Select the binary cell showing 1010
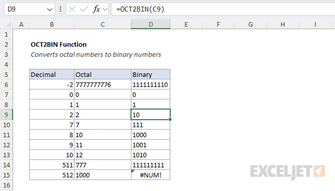This screenshot has width=335, height=191. tap(151, 155)
